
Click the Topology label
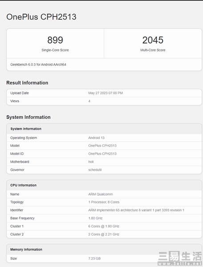click(17, 202)
